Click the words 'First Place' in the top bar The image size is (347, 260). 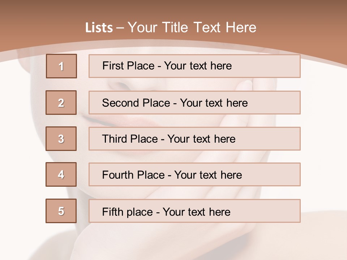pyautogui.click(x=128, y=66)
